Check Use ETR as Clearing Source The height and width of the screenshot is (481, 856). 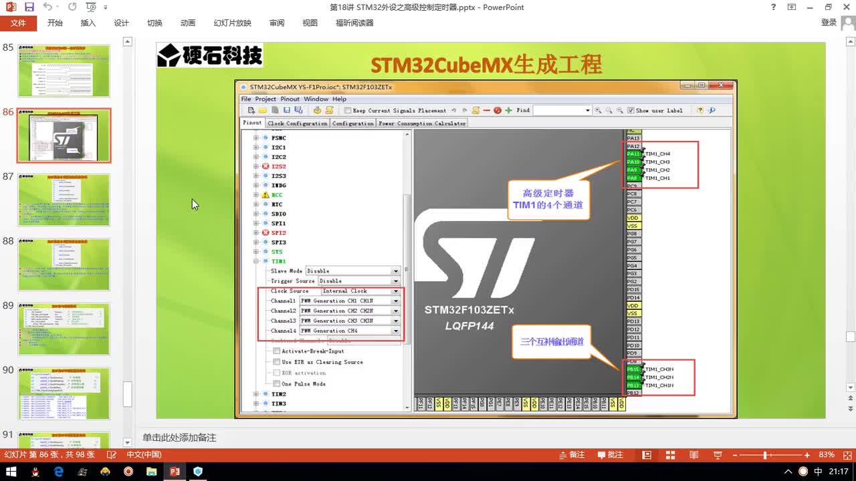(x=277, y=361)
